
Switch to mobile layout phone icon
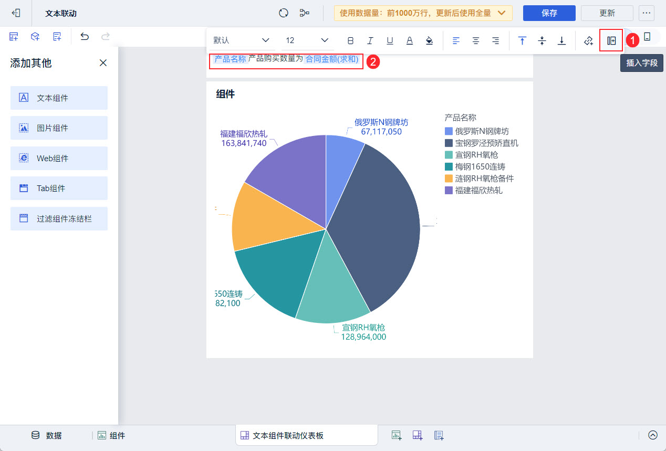tap(647, 37)
